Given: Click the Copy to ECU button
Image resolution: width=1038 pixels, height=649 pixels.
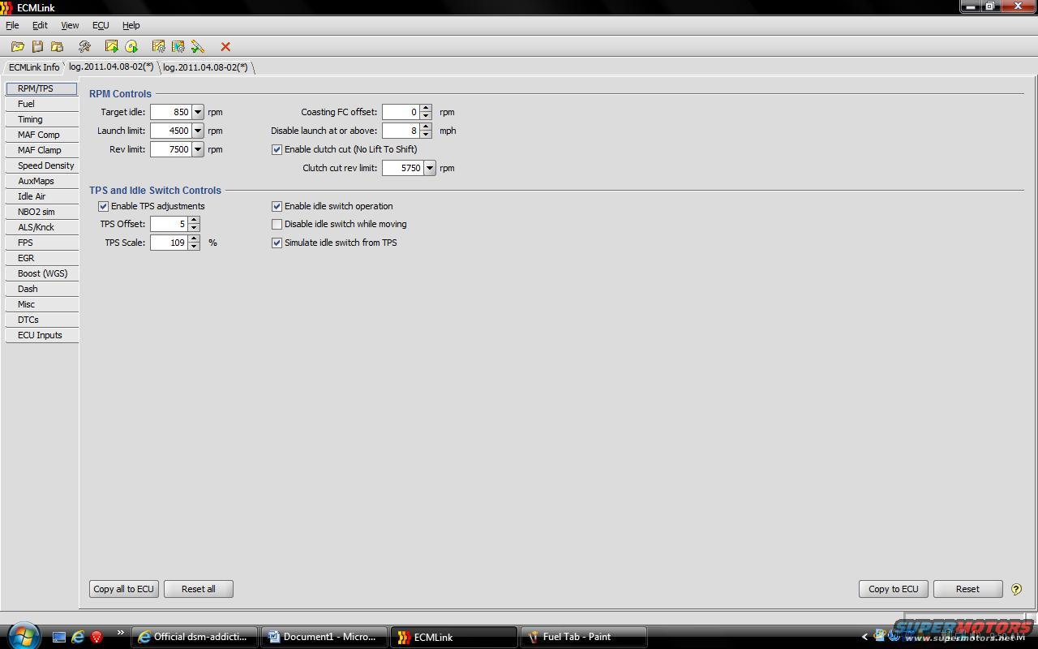Looking at the screenshot, I should (893, 589).
